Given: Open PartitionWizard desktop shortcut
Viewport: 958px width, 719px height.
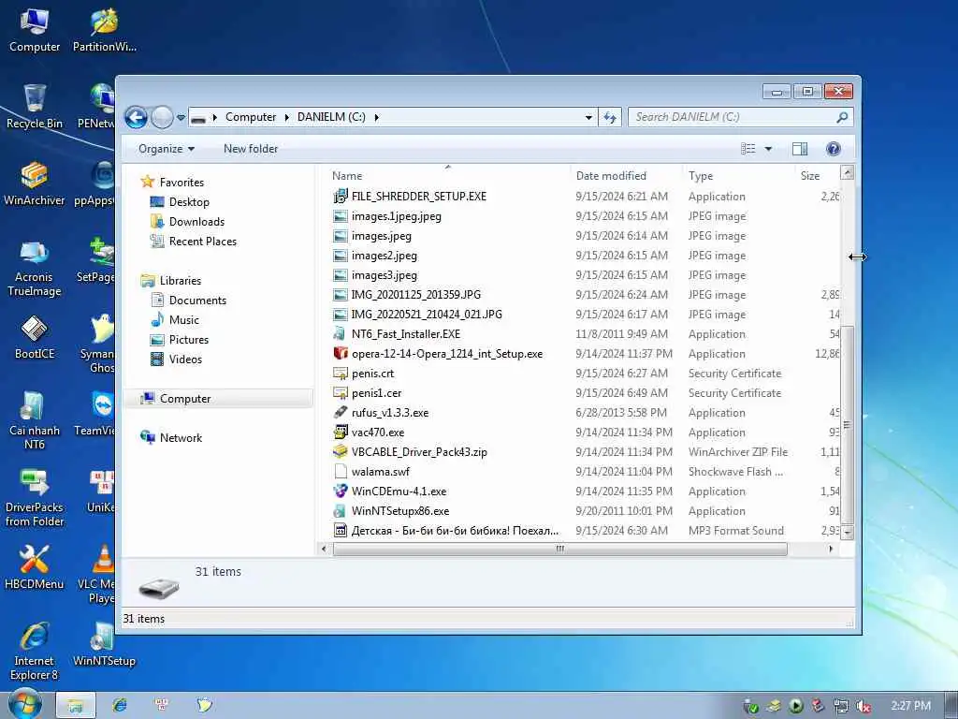Looking at the screenshot, I should click(x=104, y=31).
